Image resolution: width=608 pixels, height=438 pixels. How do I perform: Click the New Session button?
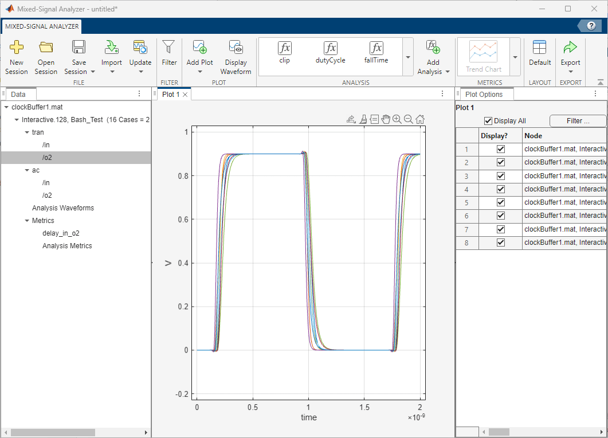[x=17, y=56]
